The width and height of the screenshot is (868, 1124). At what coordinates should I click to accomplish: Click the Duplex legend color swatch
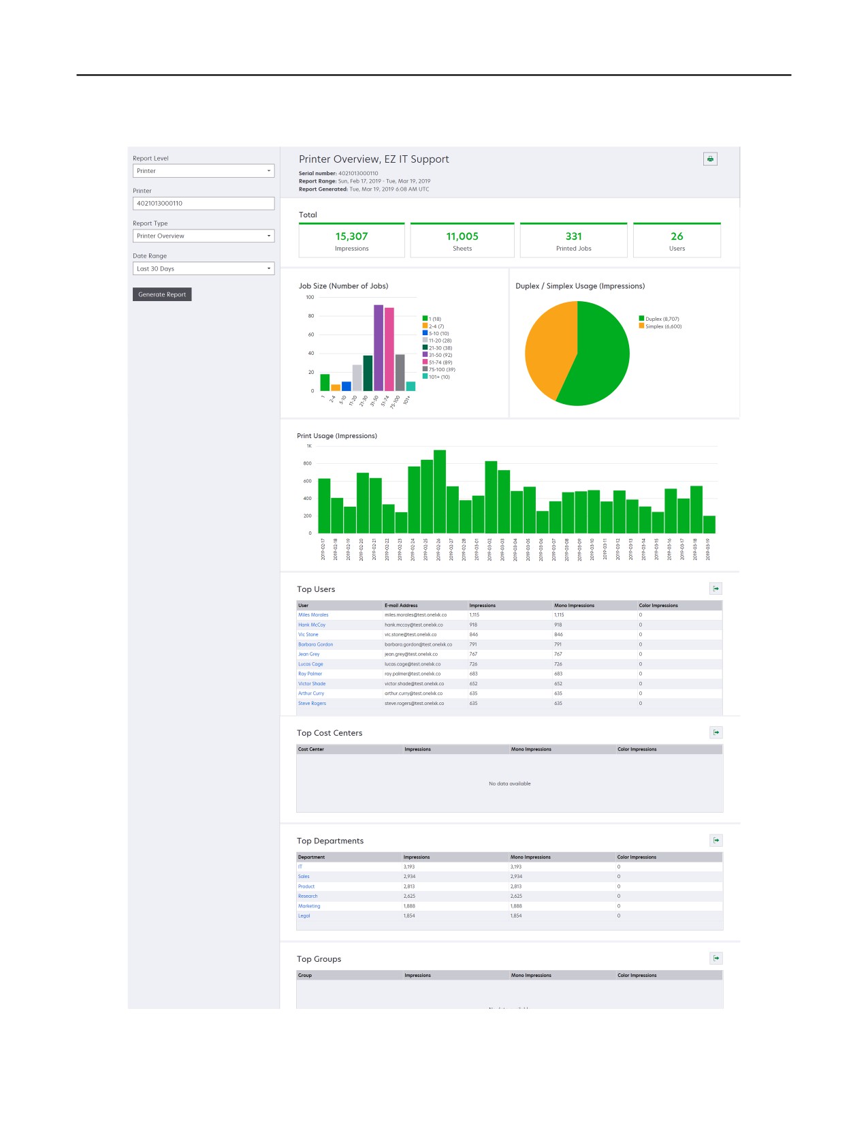tap(641, 318)
